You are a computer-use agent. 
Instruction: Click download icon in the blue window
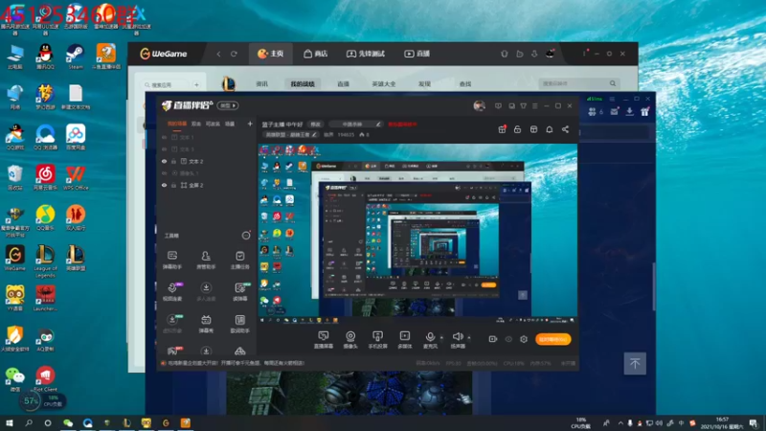point(630,112)
